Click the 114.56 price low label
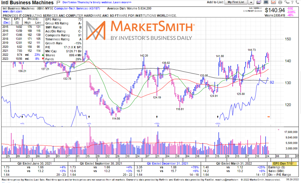This screenshot has height=183, width=301. pyautogui.click(x=116, y=119)
